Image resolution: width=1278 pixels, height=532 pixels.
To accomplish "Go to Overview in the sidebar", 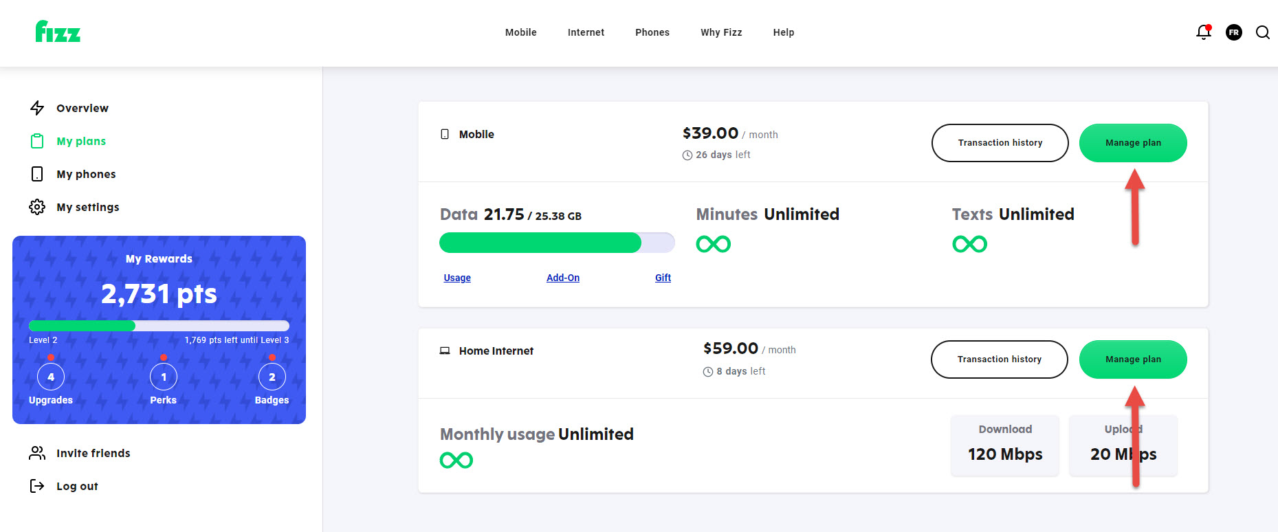I will point(82,108).
